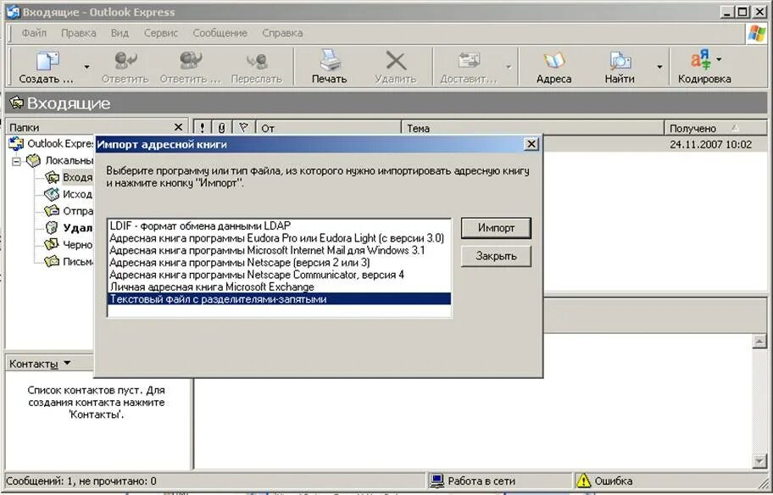
Task: Sort messages by Тема column
Action: tap(533, 128)
